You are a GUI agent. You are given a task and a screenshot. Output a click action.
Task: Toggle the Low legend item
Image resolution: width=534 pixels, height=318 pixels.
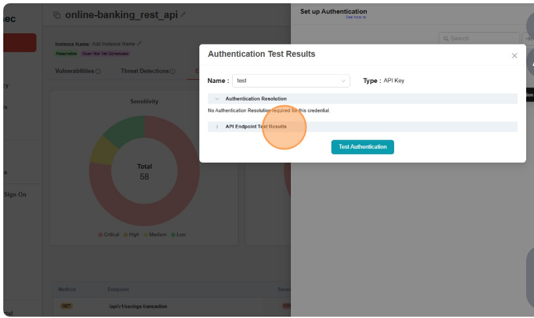[x=178, y=234]
